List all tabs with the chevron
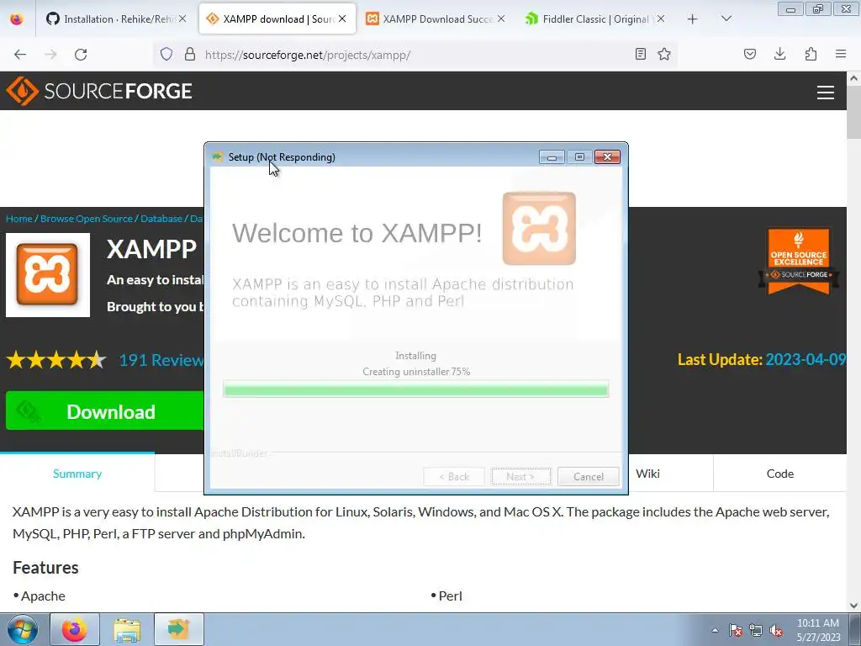 click(726, 19)
